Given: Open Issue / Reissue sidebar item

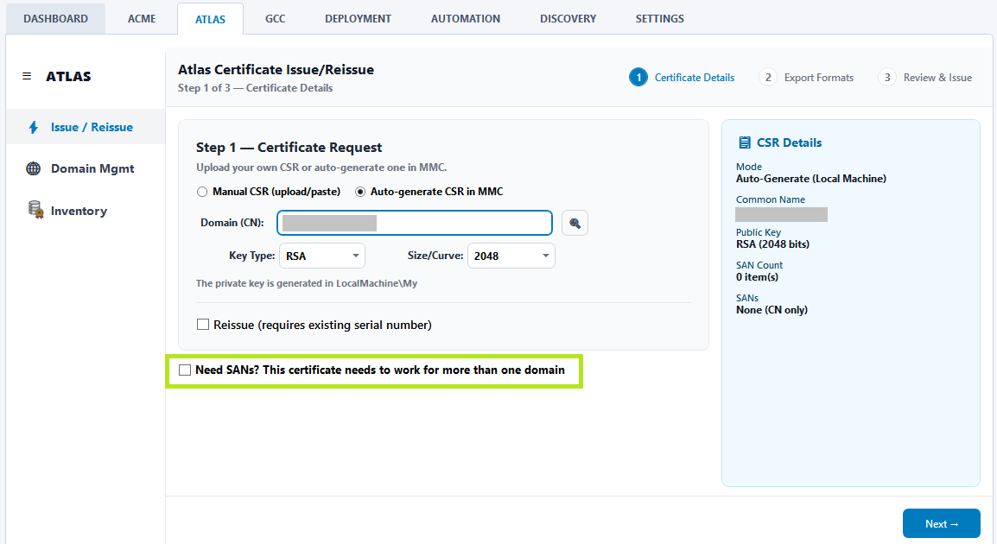Looking at the screenshot, I should (86, 127).
